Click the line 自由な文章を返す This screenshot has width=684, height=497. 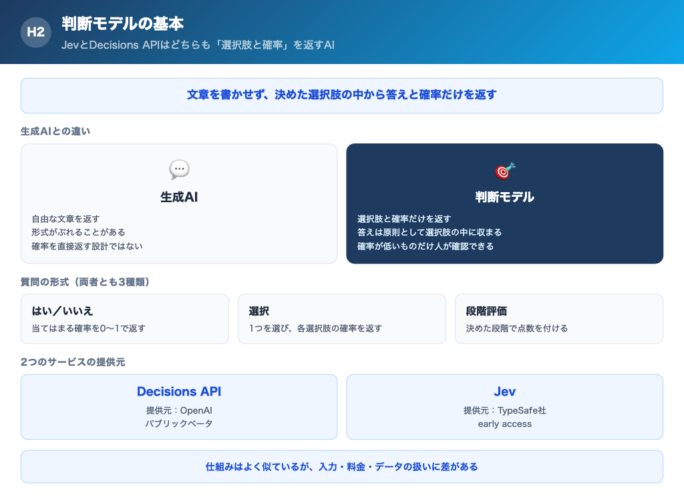[65, 219]
